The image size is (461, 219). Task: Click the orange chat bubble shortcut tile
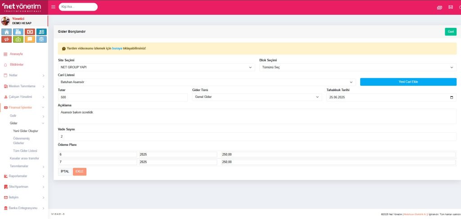30,39
